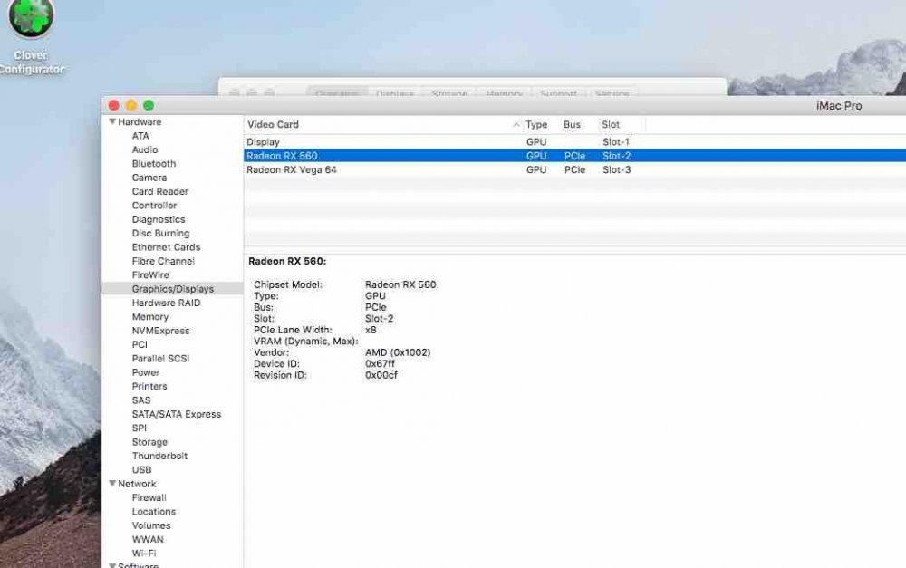Viewport: 906px width, 568px height.
Task: Switch to Memory tab in back window
Action: click(x=504, y=92)
